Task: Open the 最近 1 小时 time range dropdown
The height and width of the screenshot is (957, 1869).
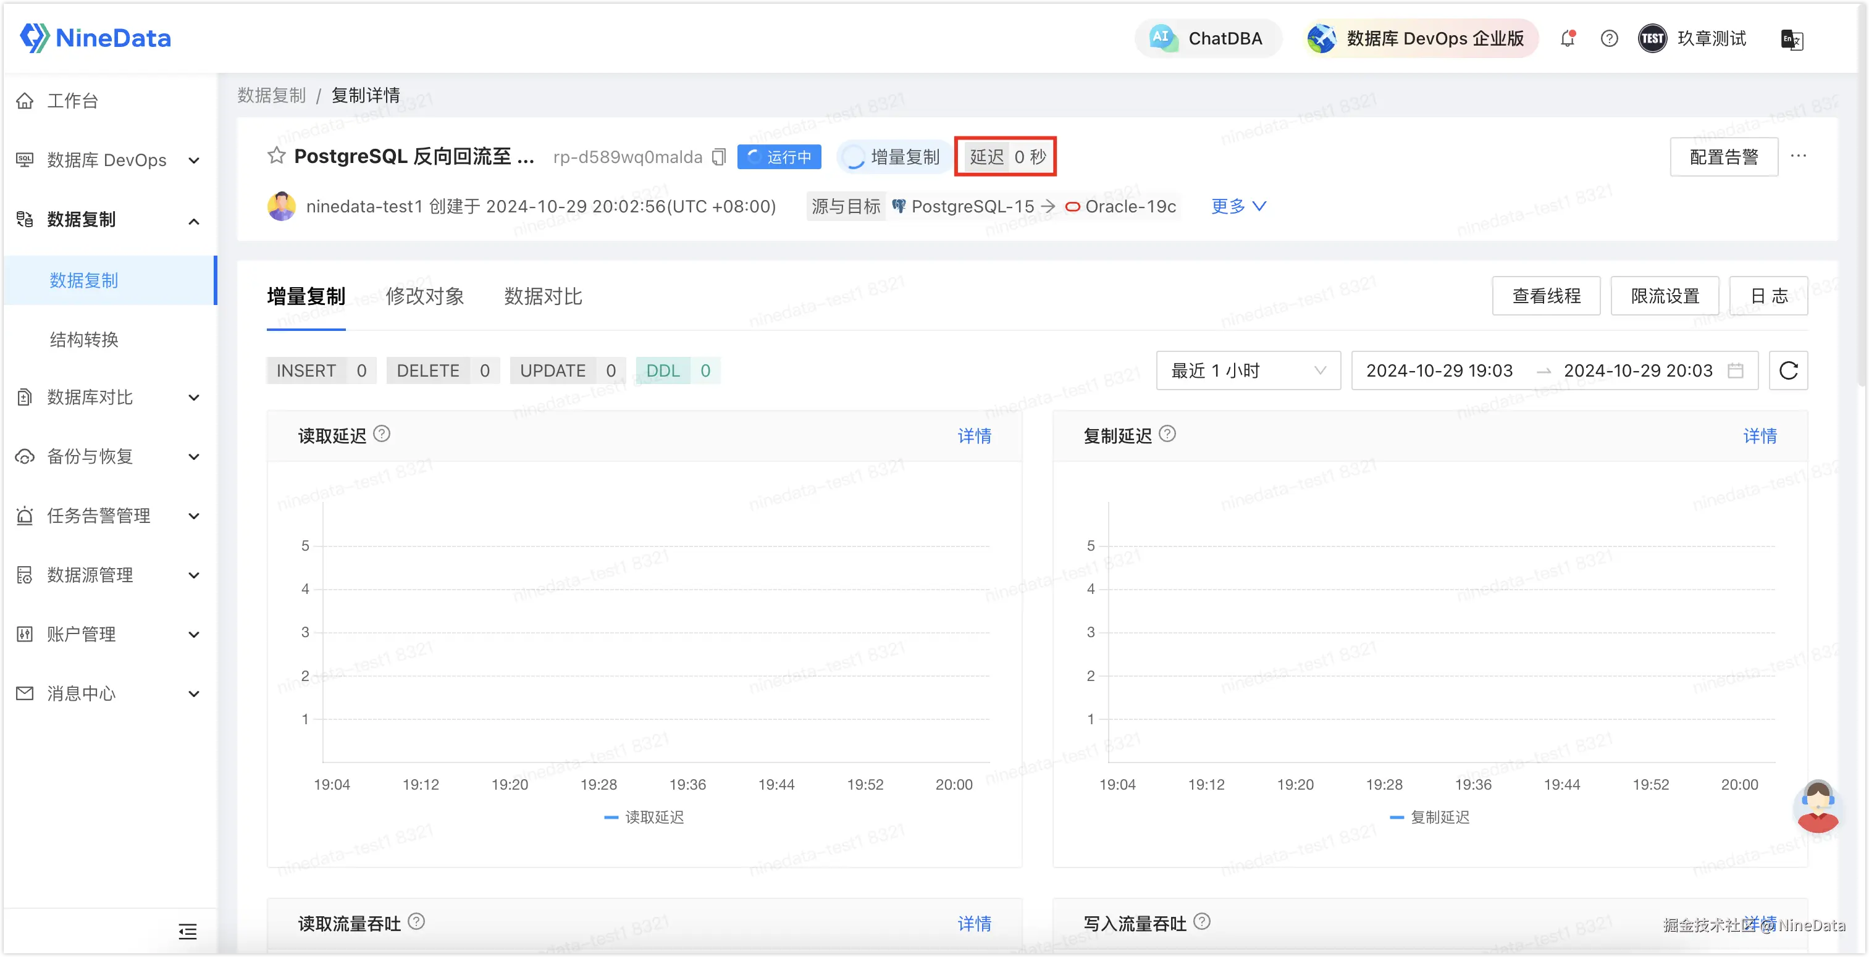Action: pyautogui.click(x=1247, y=370)
